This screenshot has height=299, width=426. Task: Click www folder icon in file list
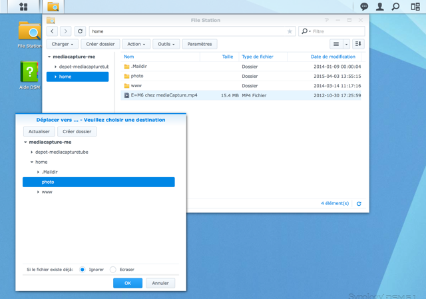(126, 86)
